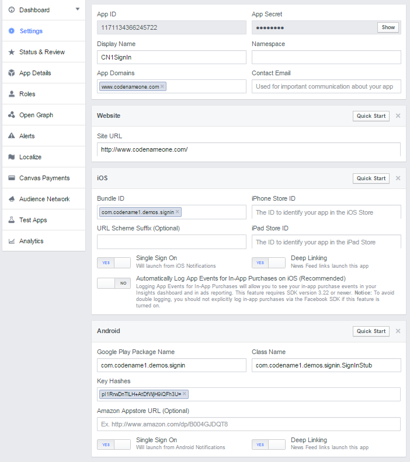Click the Status & Review star icon
410x462 pixels.
[x=12, y=52]
